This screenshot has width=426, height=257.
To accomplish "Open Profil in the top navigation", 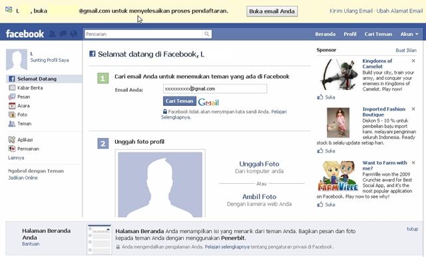I will pyautogui.click(x=350, y=34).
